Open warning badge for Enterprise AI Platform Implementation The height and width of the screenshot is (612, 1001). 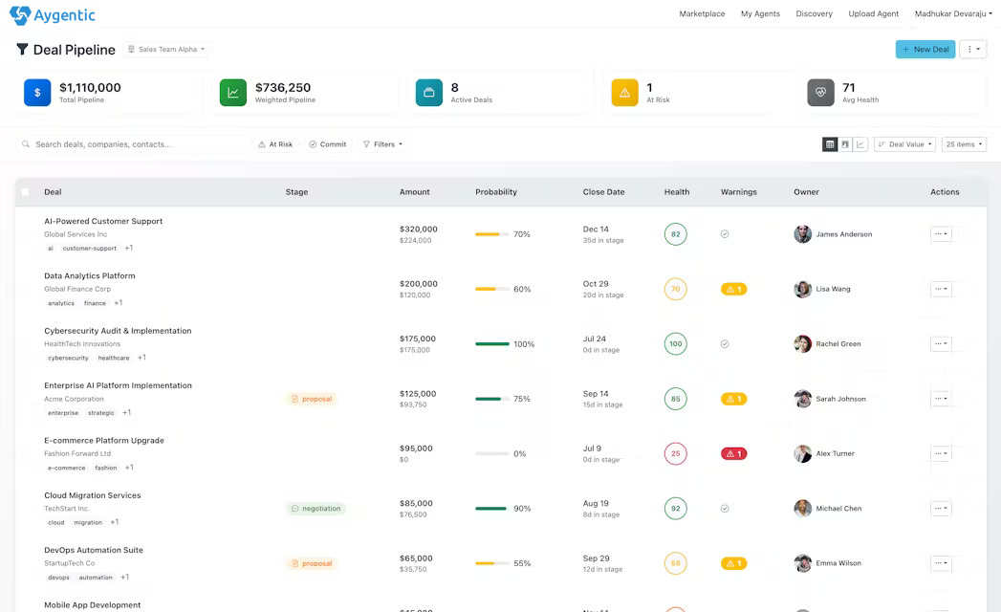(x=733, y=399)
